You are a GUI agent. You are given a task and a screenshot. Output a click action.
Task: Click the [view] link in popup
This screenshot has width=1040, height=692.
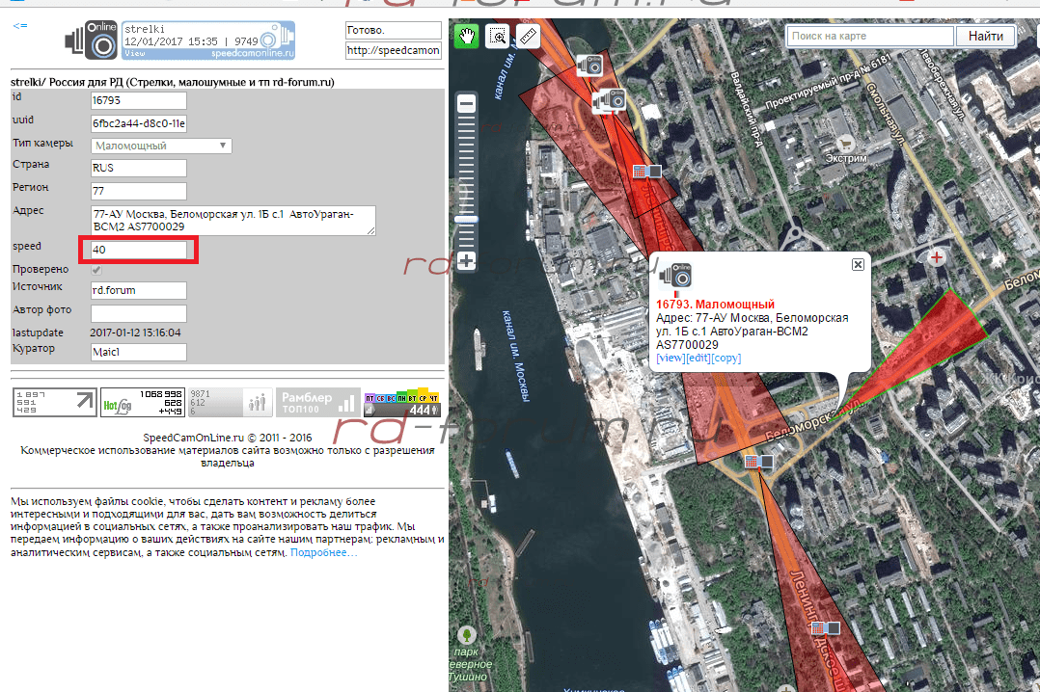(x=670, y=358)
